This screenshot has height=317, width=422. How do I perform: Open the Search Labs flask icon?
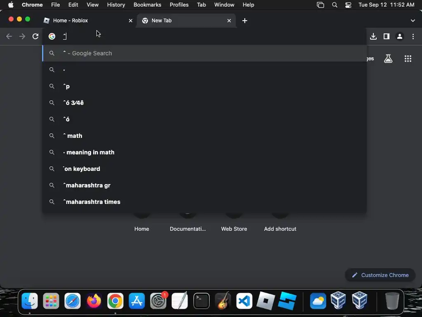(388, 59)
